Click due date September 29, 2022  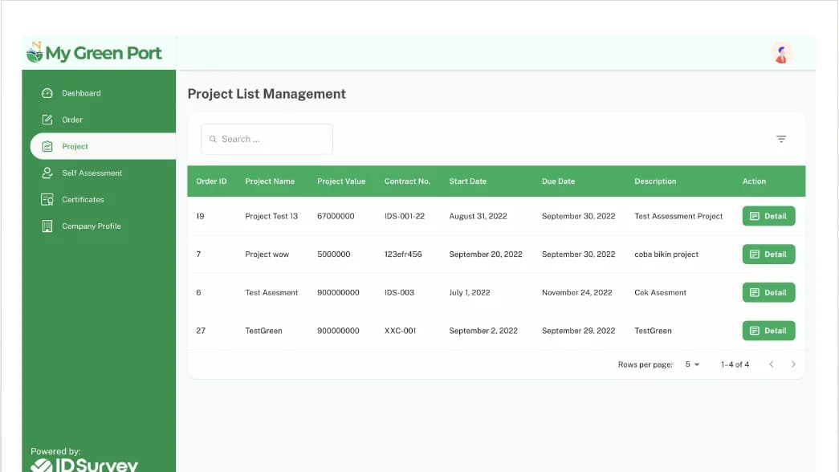(578, 331)
